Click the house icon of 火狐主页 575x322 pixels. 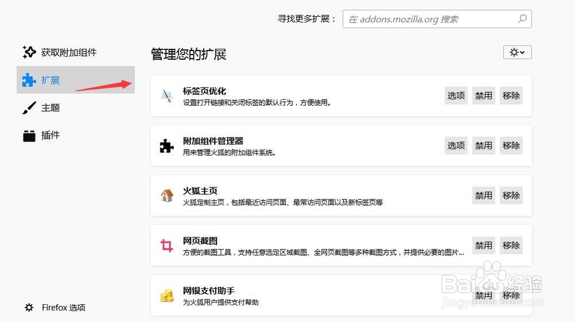click(167, 195)
